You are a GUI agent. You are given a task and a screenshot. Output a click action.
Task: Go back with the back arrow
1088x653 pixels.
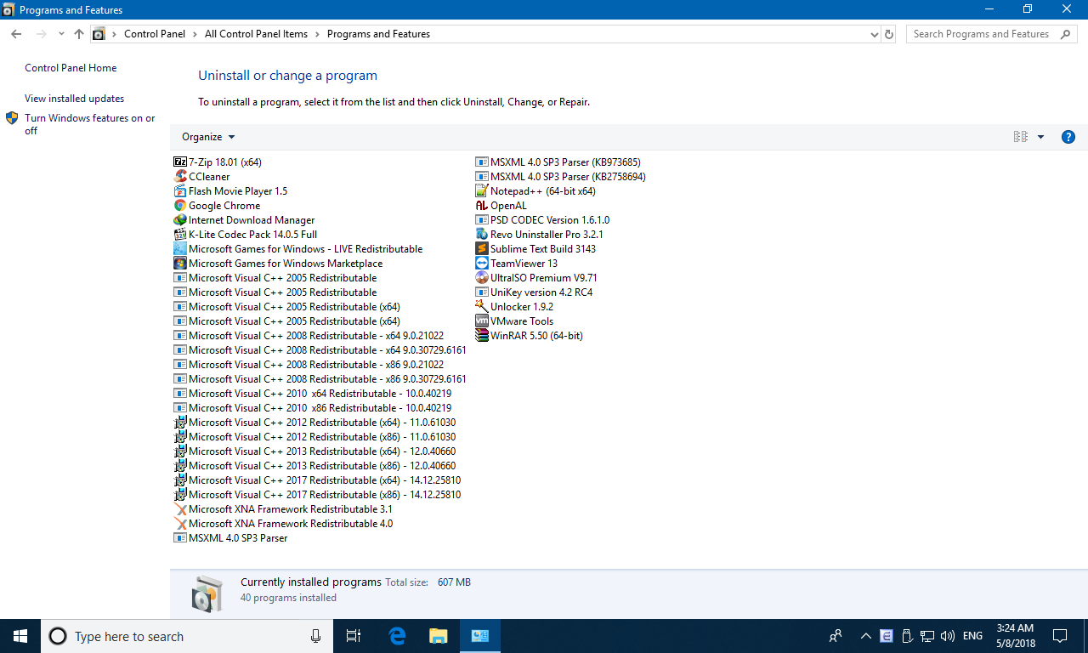tap(16, 34)
